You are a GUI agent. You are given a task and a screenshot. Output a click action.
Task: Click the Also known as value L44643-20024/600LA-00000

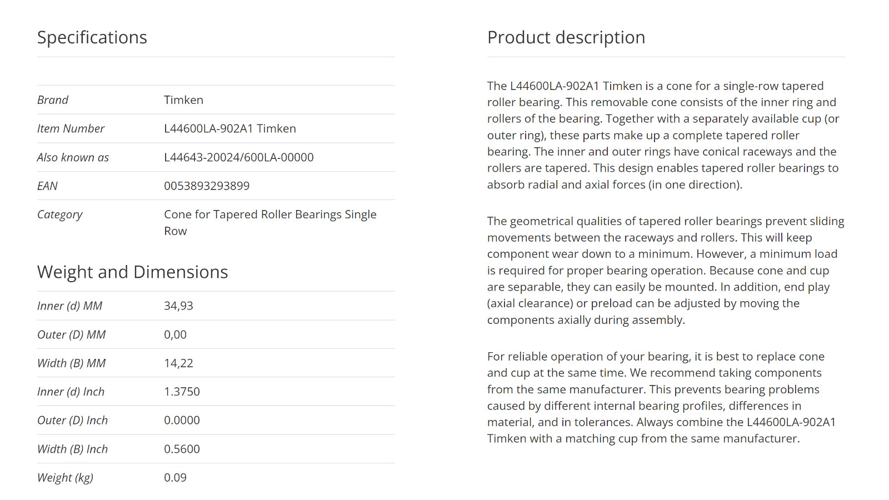[x=239, y=157]
